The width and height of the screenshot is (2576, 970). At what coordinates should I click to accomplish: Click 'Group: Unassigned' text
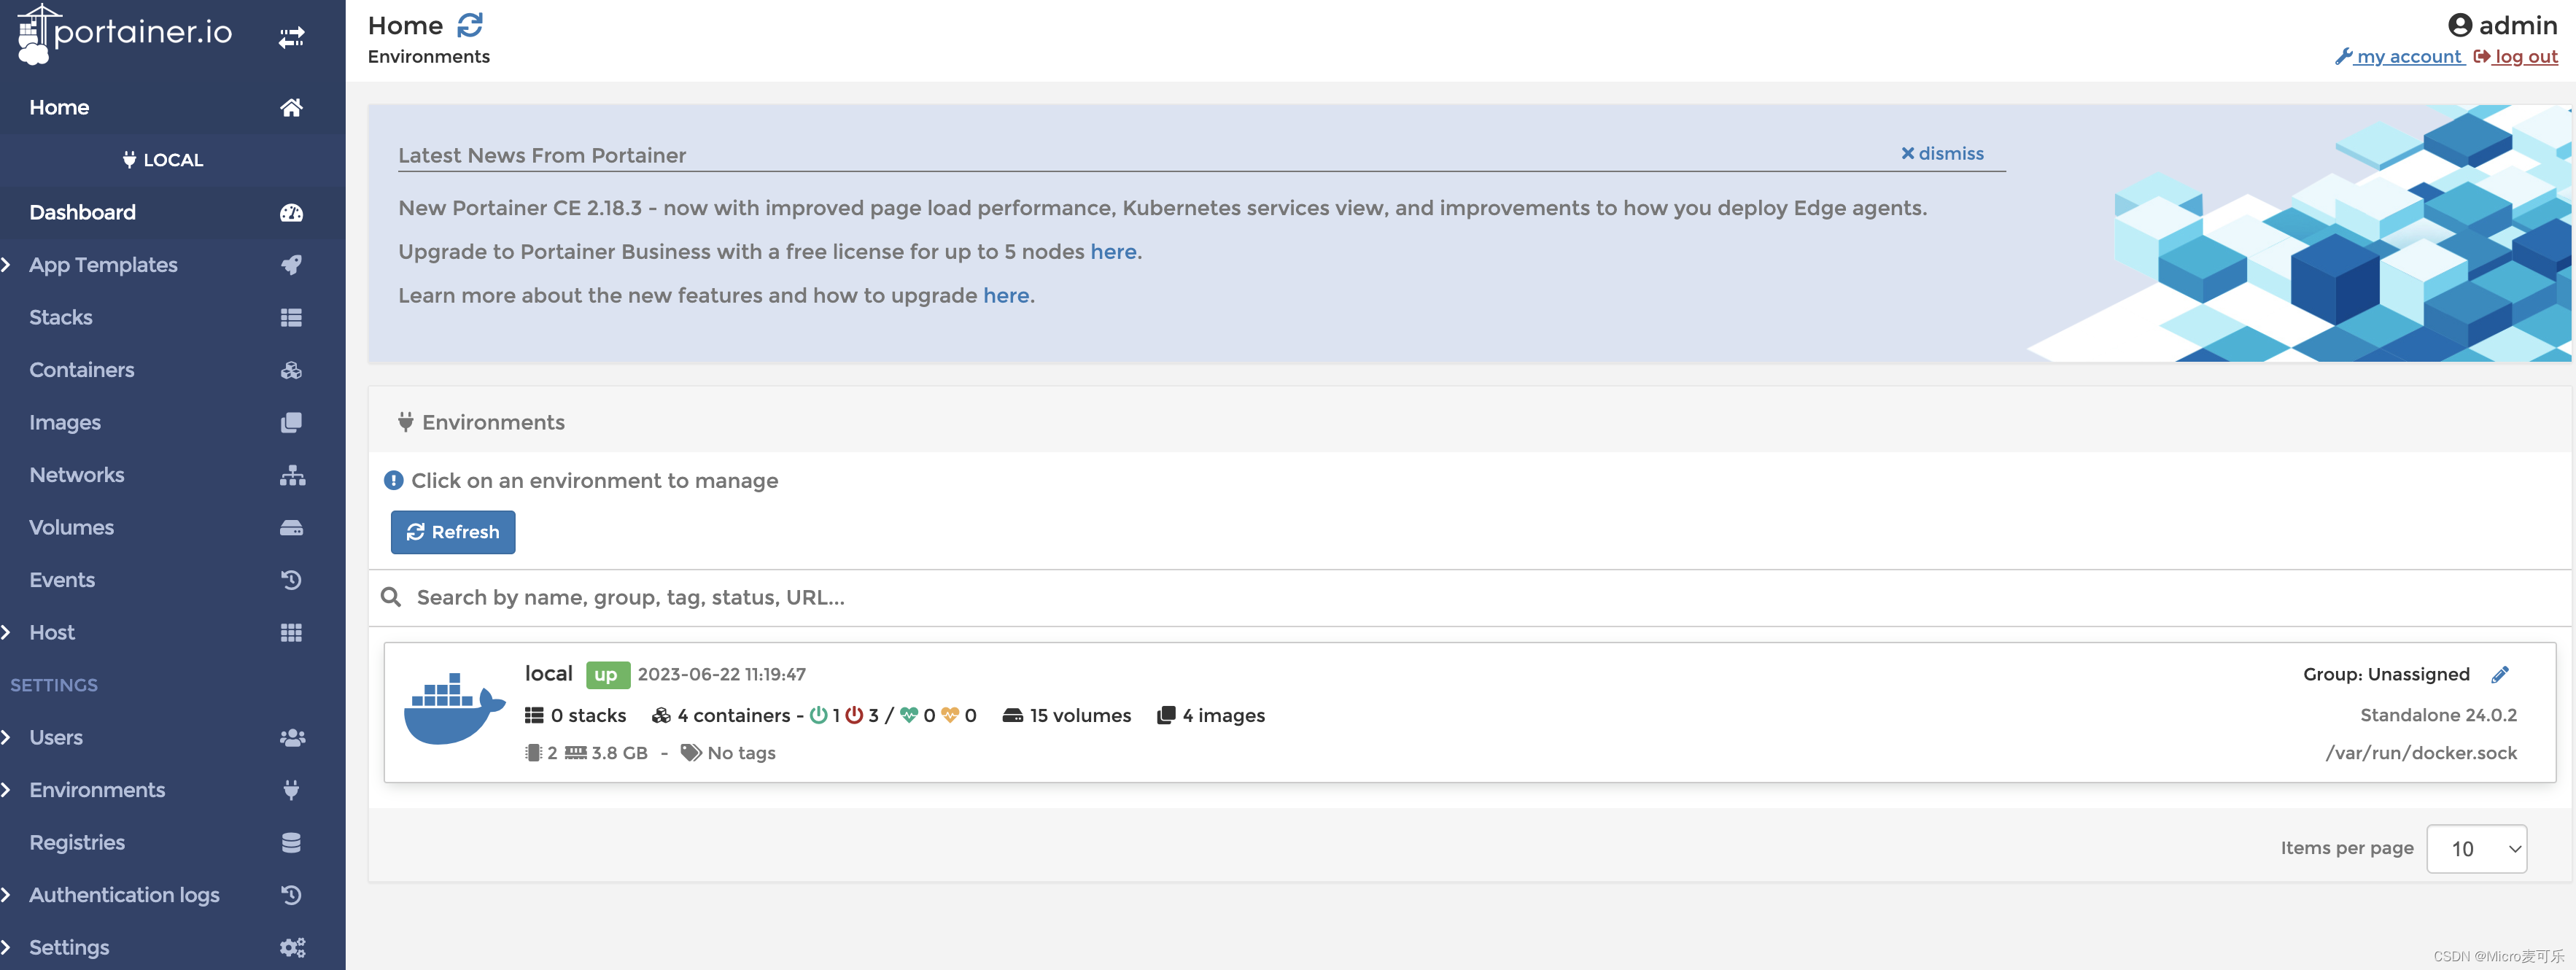2386,674
